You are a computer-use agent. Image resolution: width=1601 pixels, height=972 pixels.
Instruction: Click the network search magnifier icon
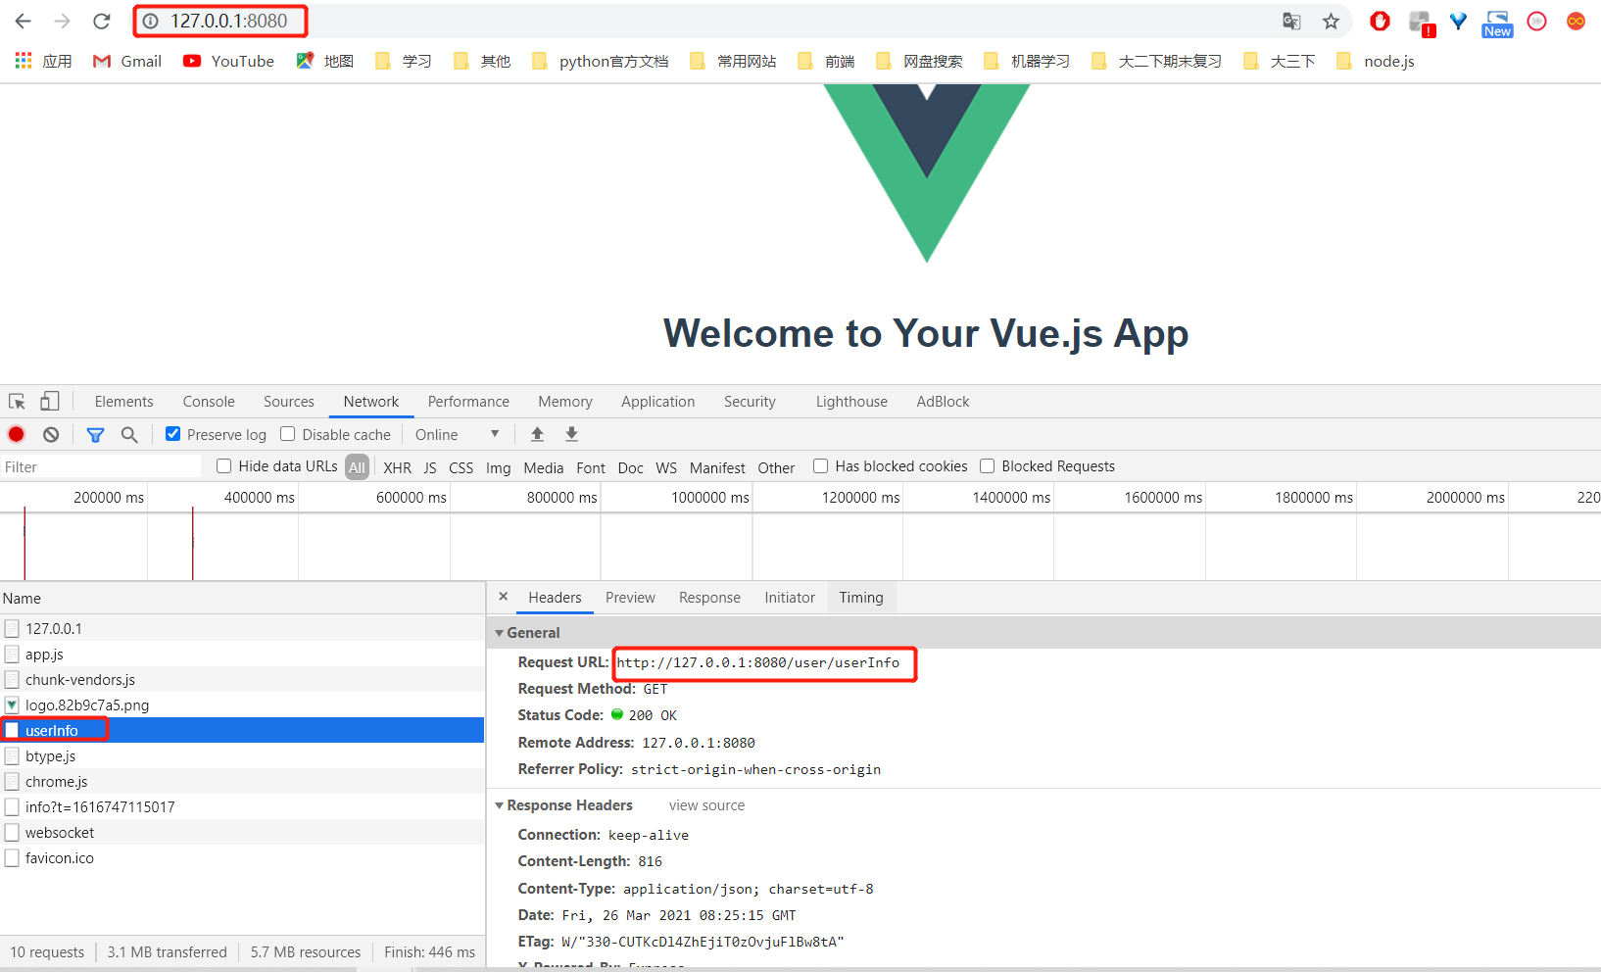click(129, 434)
